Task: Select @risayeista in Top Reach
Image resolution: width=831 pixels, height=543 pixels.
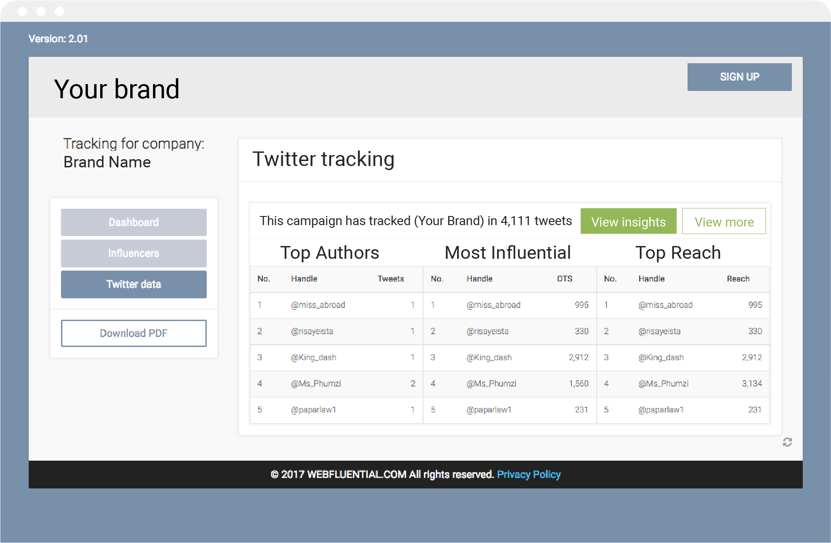Action: [659, 331]
